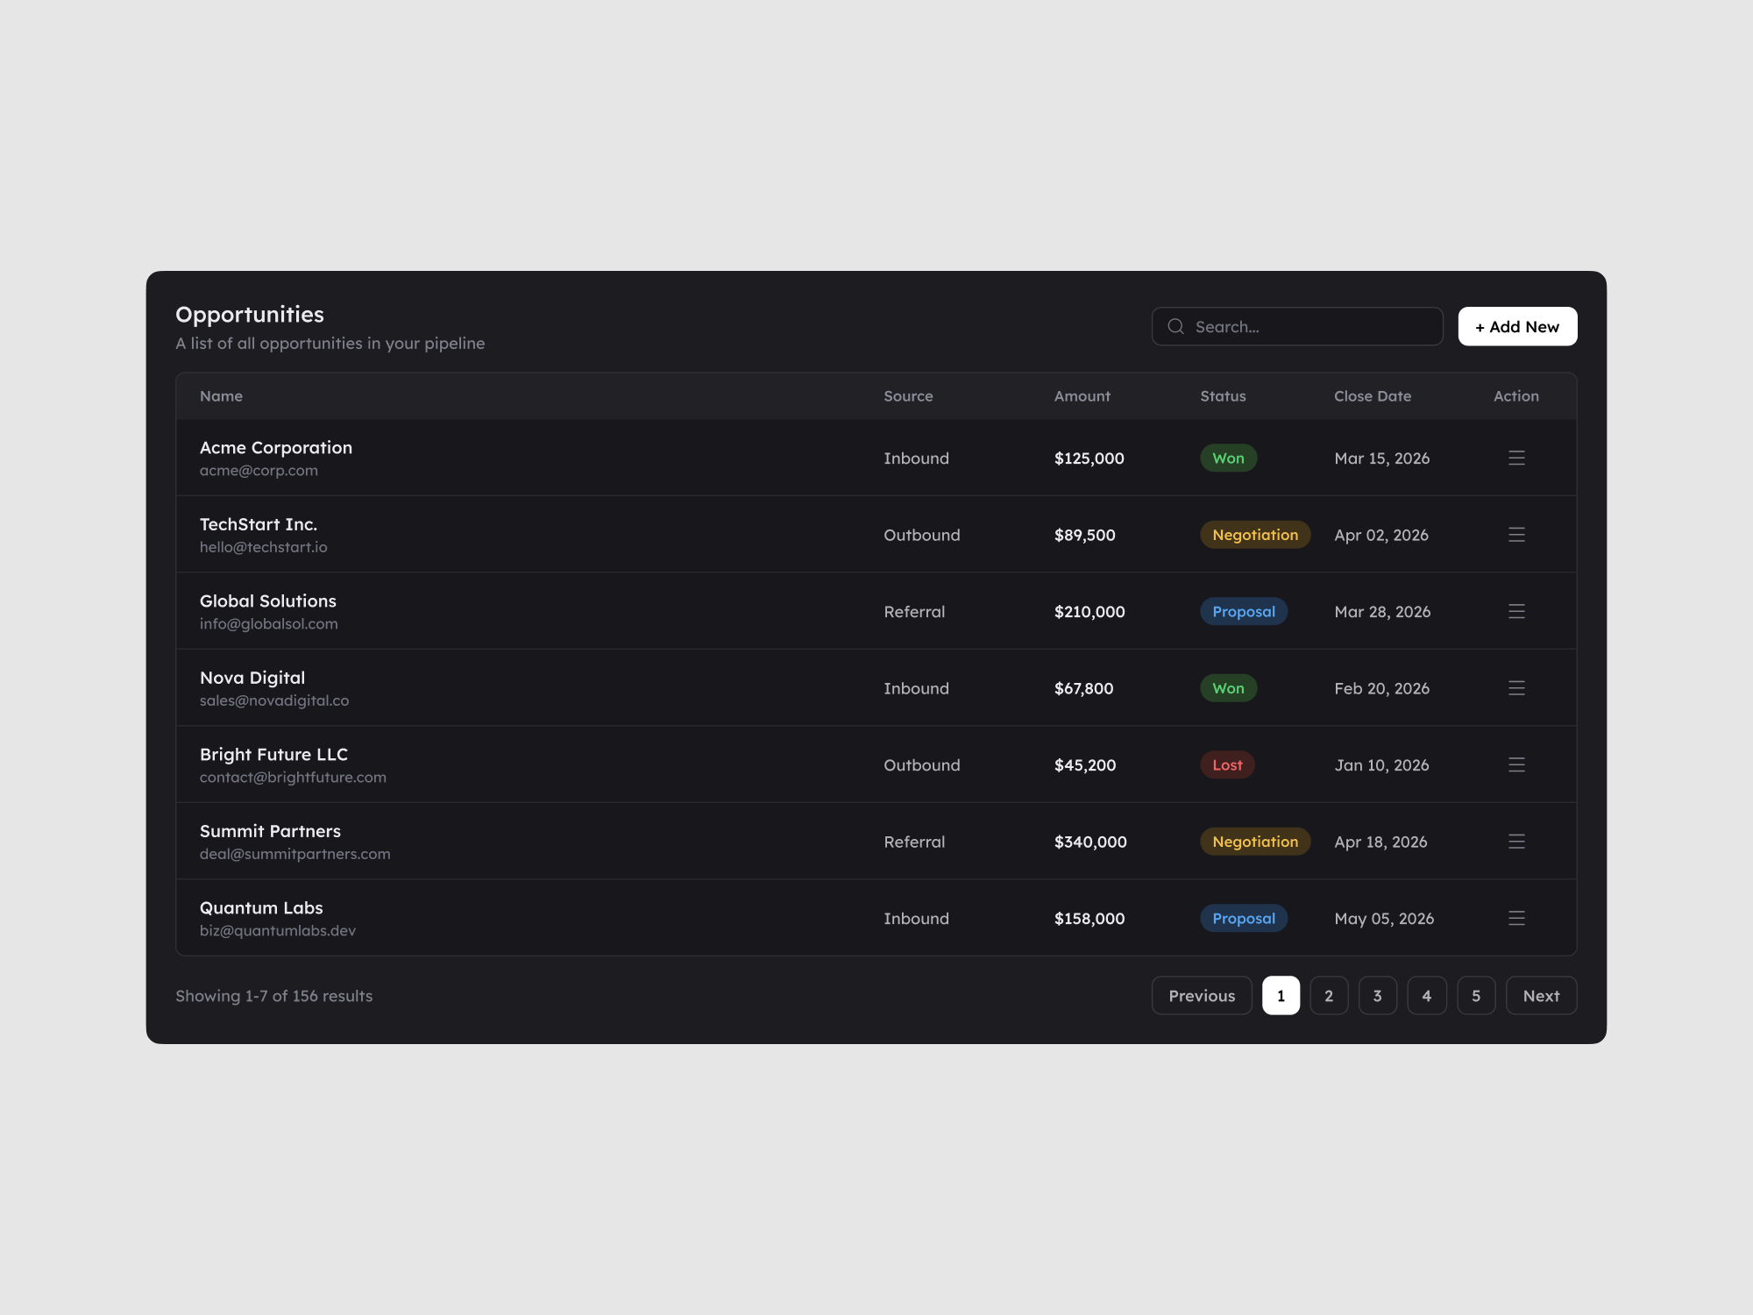This screenshot has width=1753, height=1315.
Task: Click the Jan 10, 2026 close date
Action: (1381, 765)
